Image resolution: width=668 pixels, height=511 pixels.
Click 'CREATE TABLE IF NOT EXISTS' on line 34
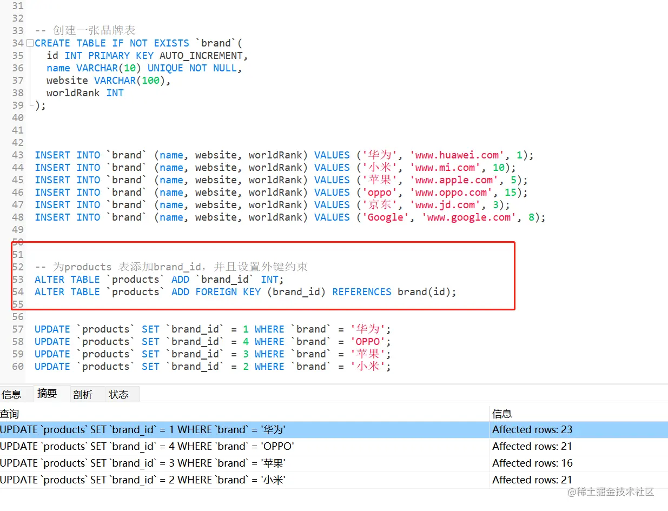coord(112,43)
